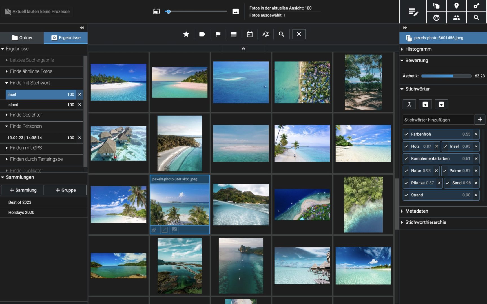Toggle the Komplementärfarben keyword checkmark

406,158
